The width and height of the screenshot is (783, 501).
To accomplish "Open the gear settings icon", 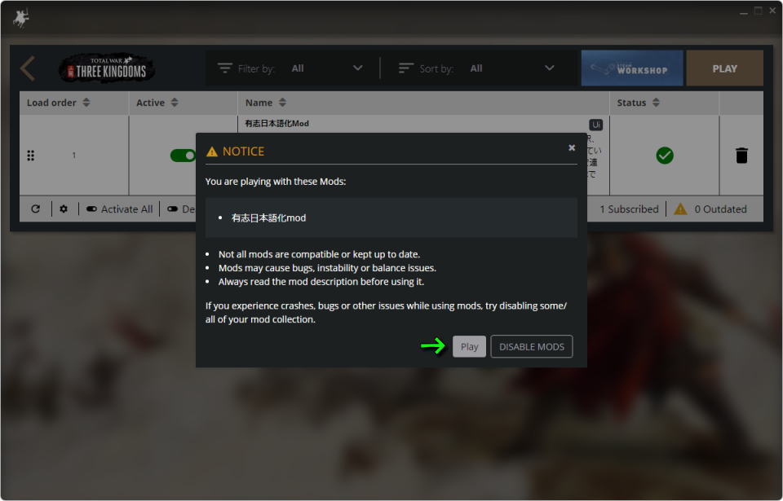I will point(64,209).
